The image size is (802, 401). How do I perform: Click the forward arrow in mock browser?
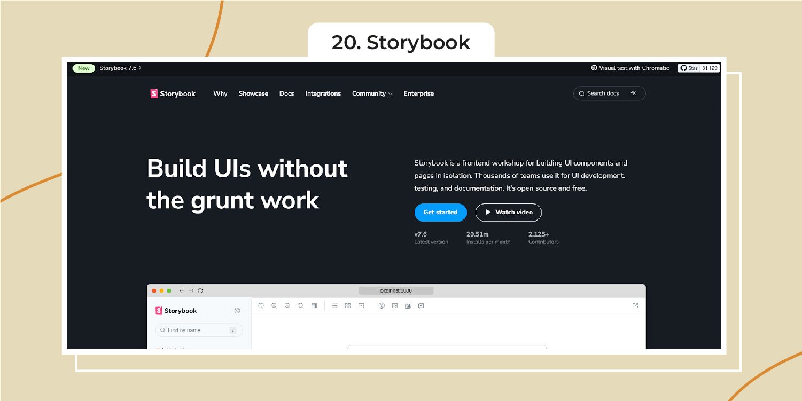[x=191, y=291]
